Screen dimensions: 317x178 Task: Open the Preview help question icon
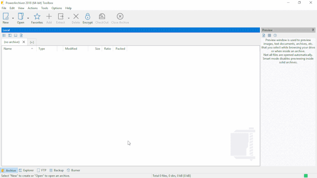pyautogui.click(x=275, y=35)
